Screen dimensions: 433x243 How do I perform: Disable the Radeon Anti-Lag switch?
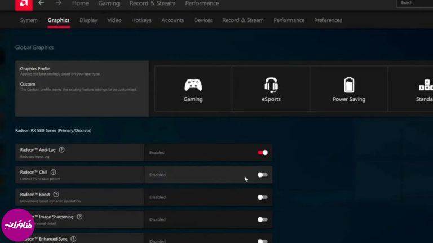[x=263, y=152]
